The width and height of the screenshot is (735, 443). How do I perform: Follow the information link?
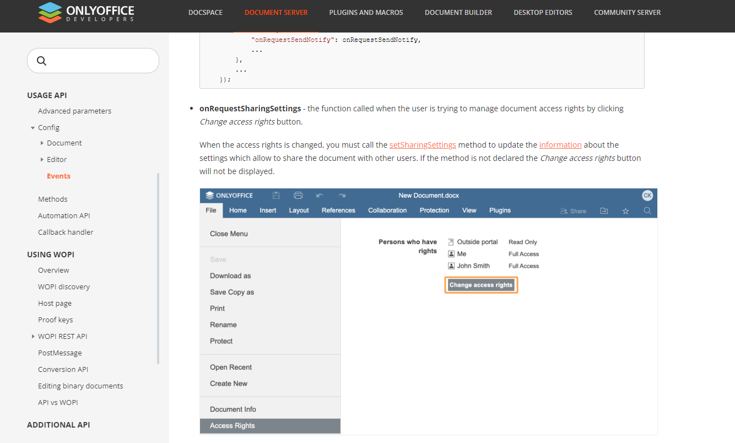560,145
